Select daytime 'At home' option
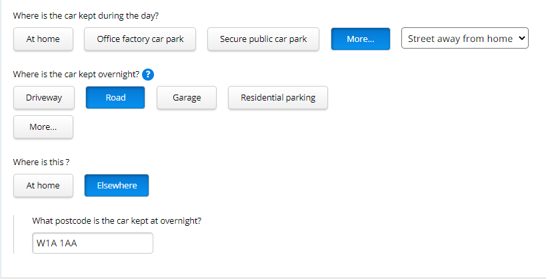Screen dimensions: 546x279 pyautogui.click(x=43, y=39)
